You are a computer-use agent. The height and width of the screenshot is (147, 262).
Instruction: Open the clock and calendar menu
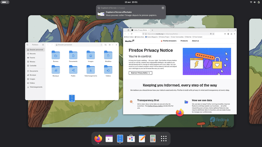(x=131, y=2)
